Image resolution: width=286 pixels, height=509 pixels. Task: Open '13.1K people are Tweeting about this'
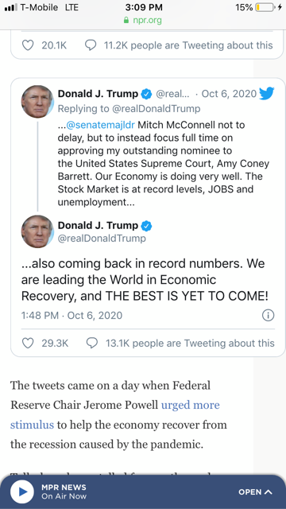pyautogui.click(x=190, y=343)
